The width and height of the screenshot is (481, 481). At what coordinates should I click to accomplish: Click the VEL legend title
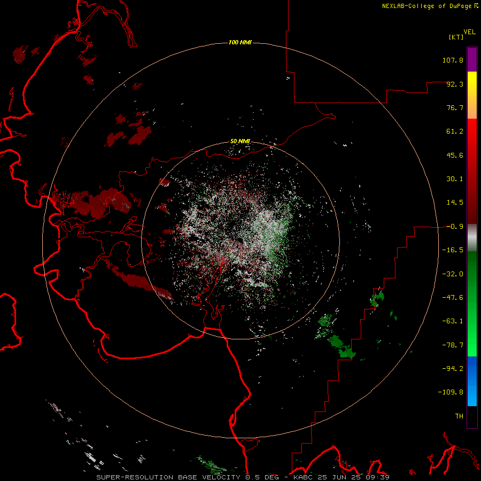pyautogui.click(x=469, y=32)
